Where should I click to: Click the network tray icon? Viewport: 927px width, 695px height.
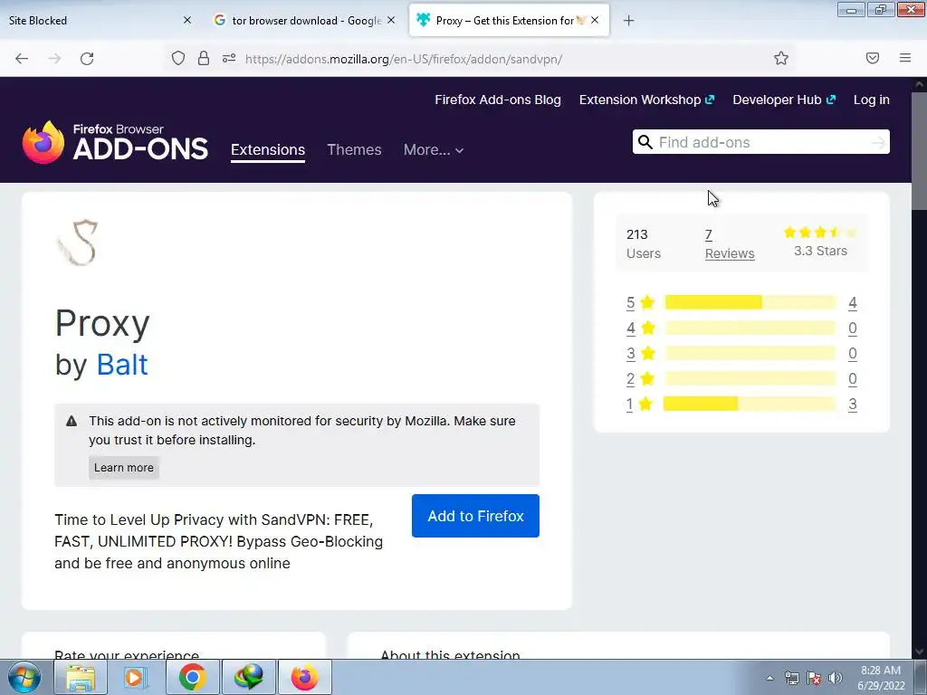pos(792,678)
